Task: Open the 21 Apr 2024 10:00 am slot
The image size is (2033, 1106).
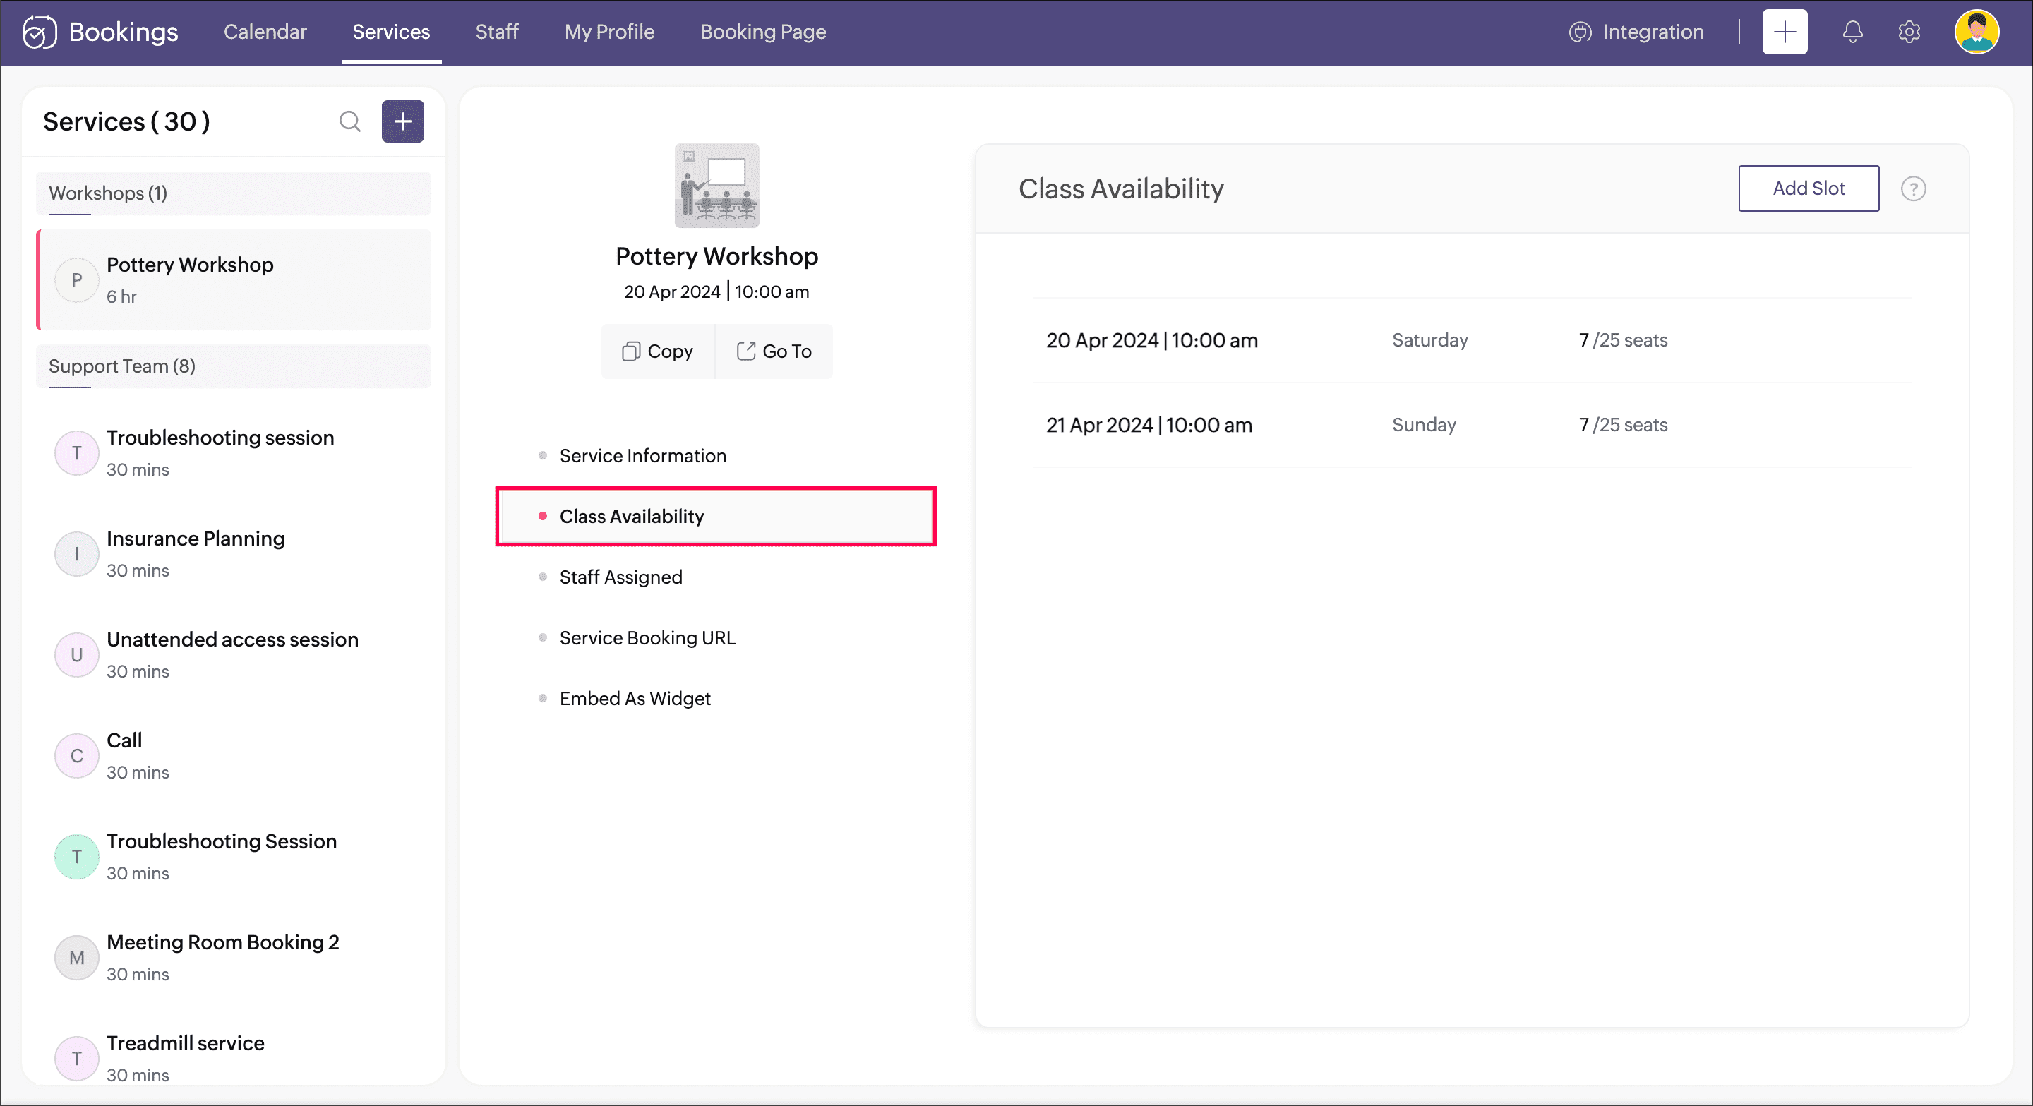Action: point(1473,425)
